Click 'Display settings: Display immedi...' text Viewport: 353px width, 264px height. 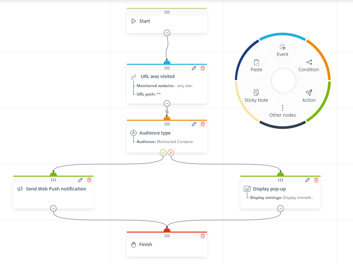coord(282,198)
